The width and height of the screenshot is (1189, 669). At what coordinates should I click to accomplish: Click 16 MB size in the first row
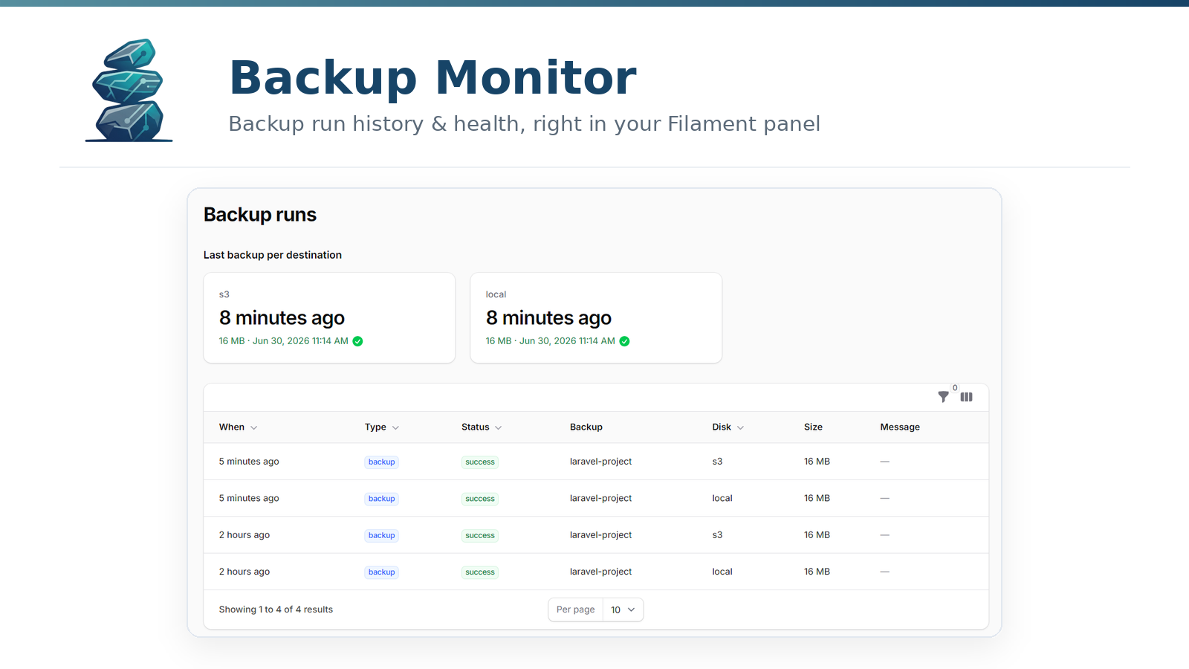pyautogui.click(x=817, y=462)
